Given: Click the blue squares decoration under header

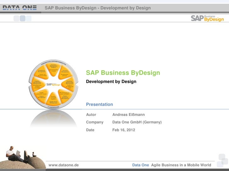Looking at the screenshot, I should click(22, 18).
